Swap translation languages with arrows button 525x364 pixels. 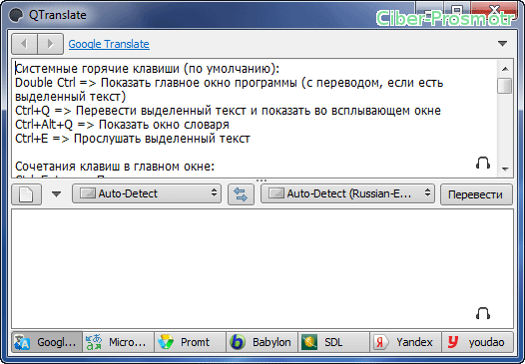tap(241, 194)
